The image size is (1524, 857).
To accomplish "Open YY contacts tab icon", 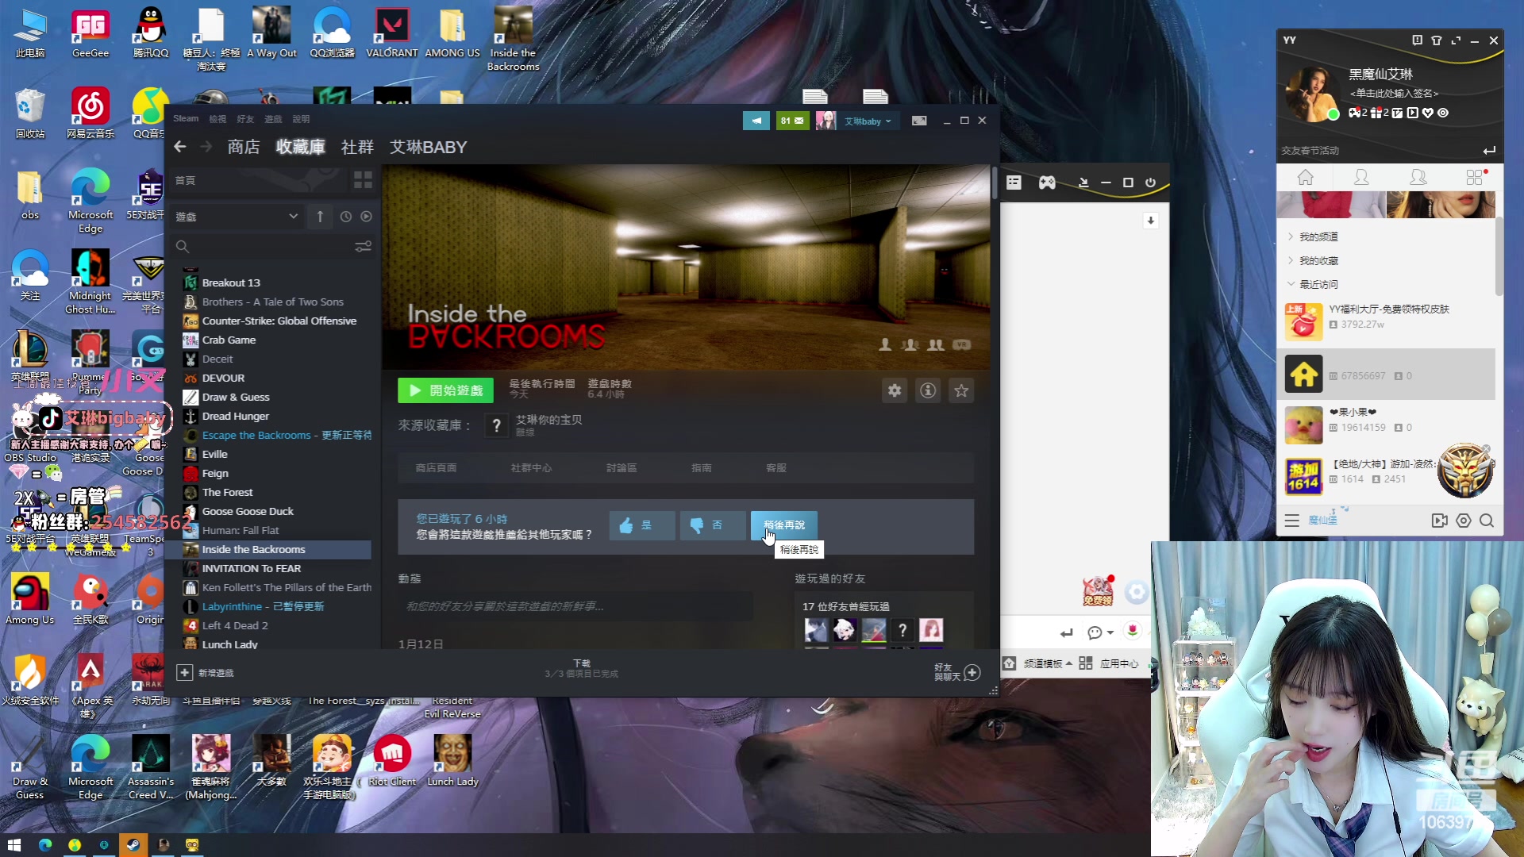I will click(x=1361, y=177).
